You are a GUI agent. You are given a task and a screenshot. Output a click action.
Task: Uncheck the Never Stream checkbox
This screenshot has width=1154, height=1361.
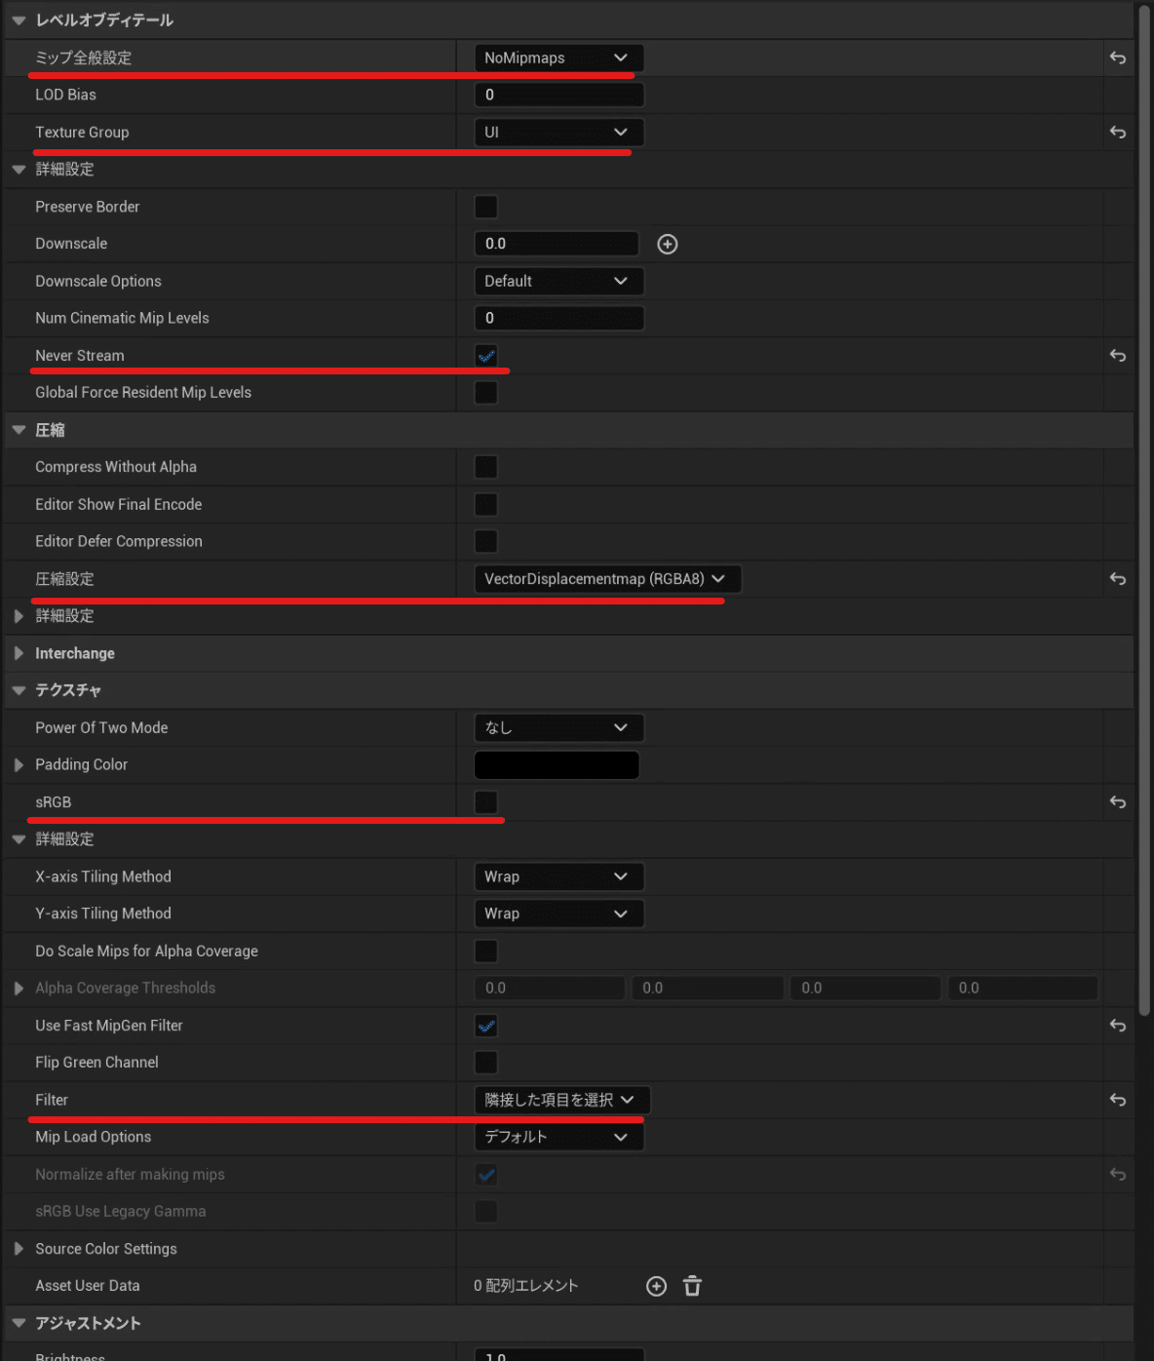[485, 356]
